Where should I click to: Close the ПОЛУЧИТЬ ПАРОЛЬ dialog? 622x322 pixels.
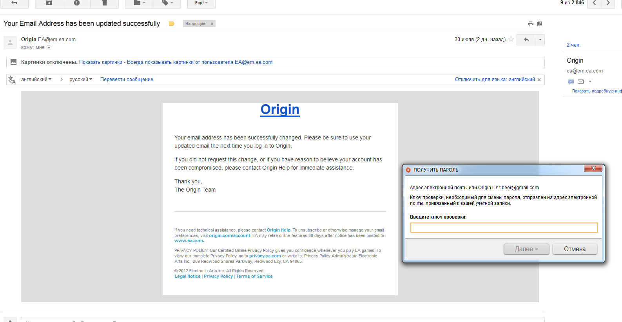[593, 168]
